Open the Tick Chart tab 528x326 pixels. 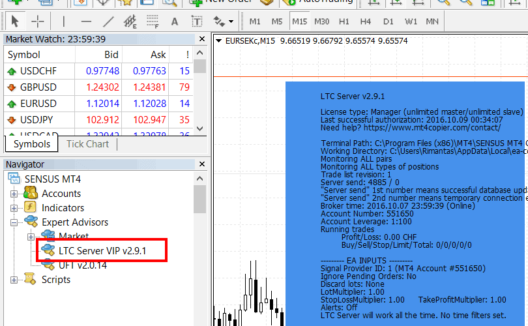87,144
